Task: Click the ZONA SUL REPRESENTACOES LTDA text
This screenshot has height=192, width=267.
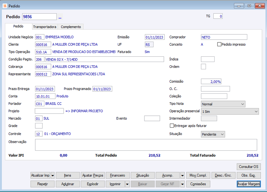Action: tap(78, 74)
